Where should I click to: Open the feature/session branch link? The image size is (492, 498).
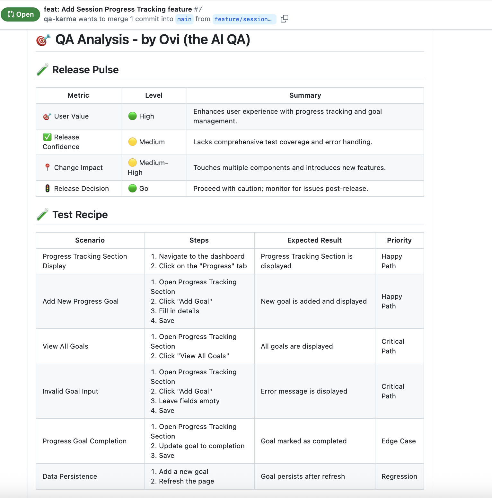pyautogui.click(x=243, y=19)
